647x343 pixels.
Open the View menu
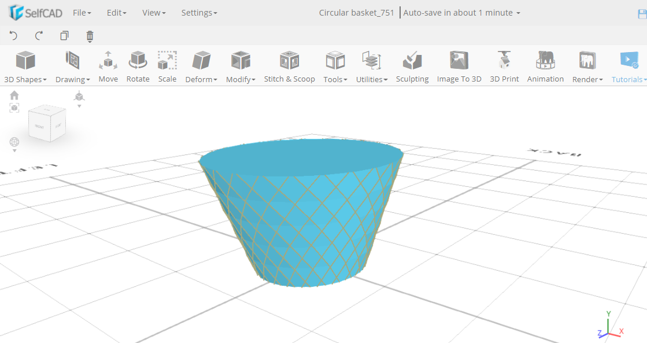(x=154, y=13)
